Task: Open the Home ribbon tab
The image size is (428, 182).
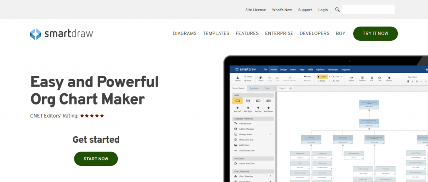Action: [x=273, y=70]
